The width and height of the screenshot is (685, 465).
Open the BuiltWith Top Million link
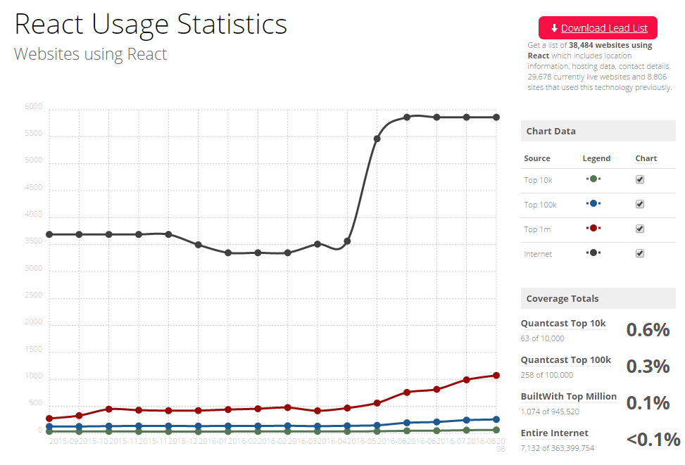pos(568,397)
